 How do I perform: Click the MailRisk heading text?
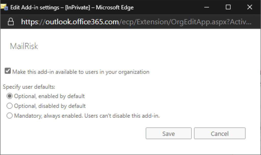[x=24, y=46]
